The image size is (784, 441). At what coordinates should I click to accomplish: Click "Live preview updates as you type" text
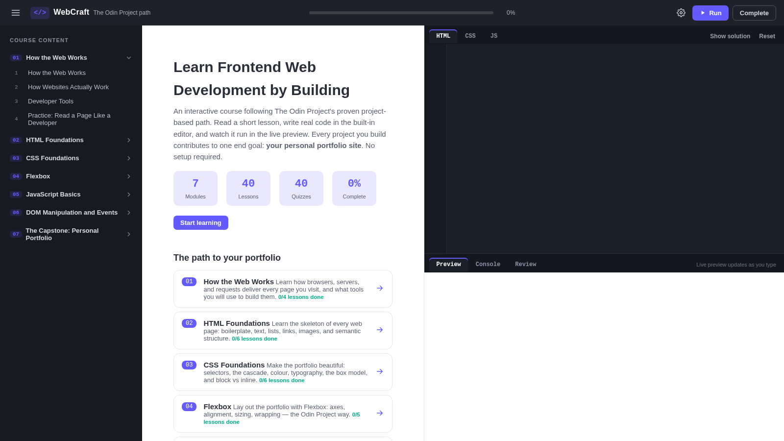click(x=736, y=265)
